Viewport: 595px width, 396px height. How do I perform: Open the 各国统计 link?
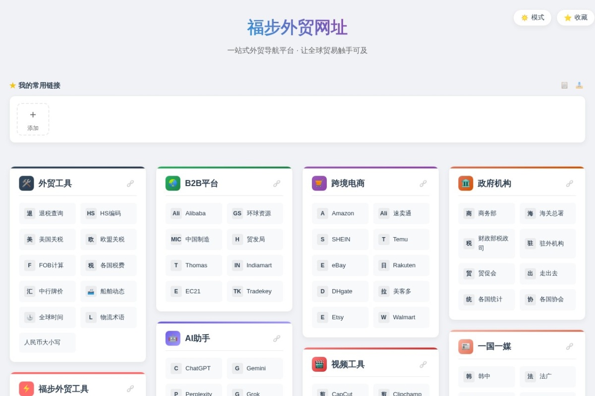486,299
